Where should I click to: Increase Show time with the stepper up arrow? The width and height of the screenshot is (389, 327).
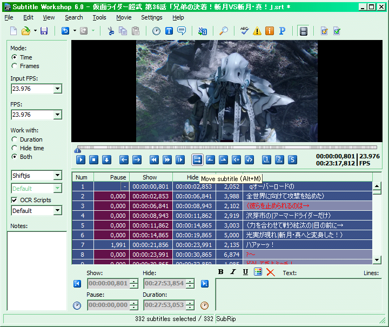coord(134,281)
